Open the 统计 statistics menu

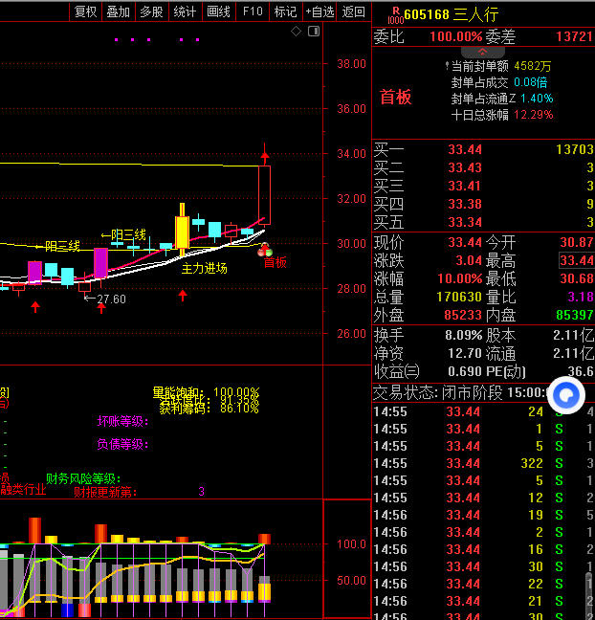click(x=185, y=11)
